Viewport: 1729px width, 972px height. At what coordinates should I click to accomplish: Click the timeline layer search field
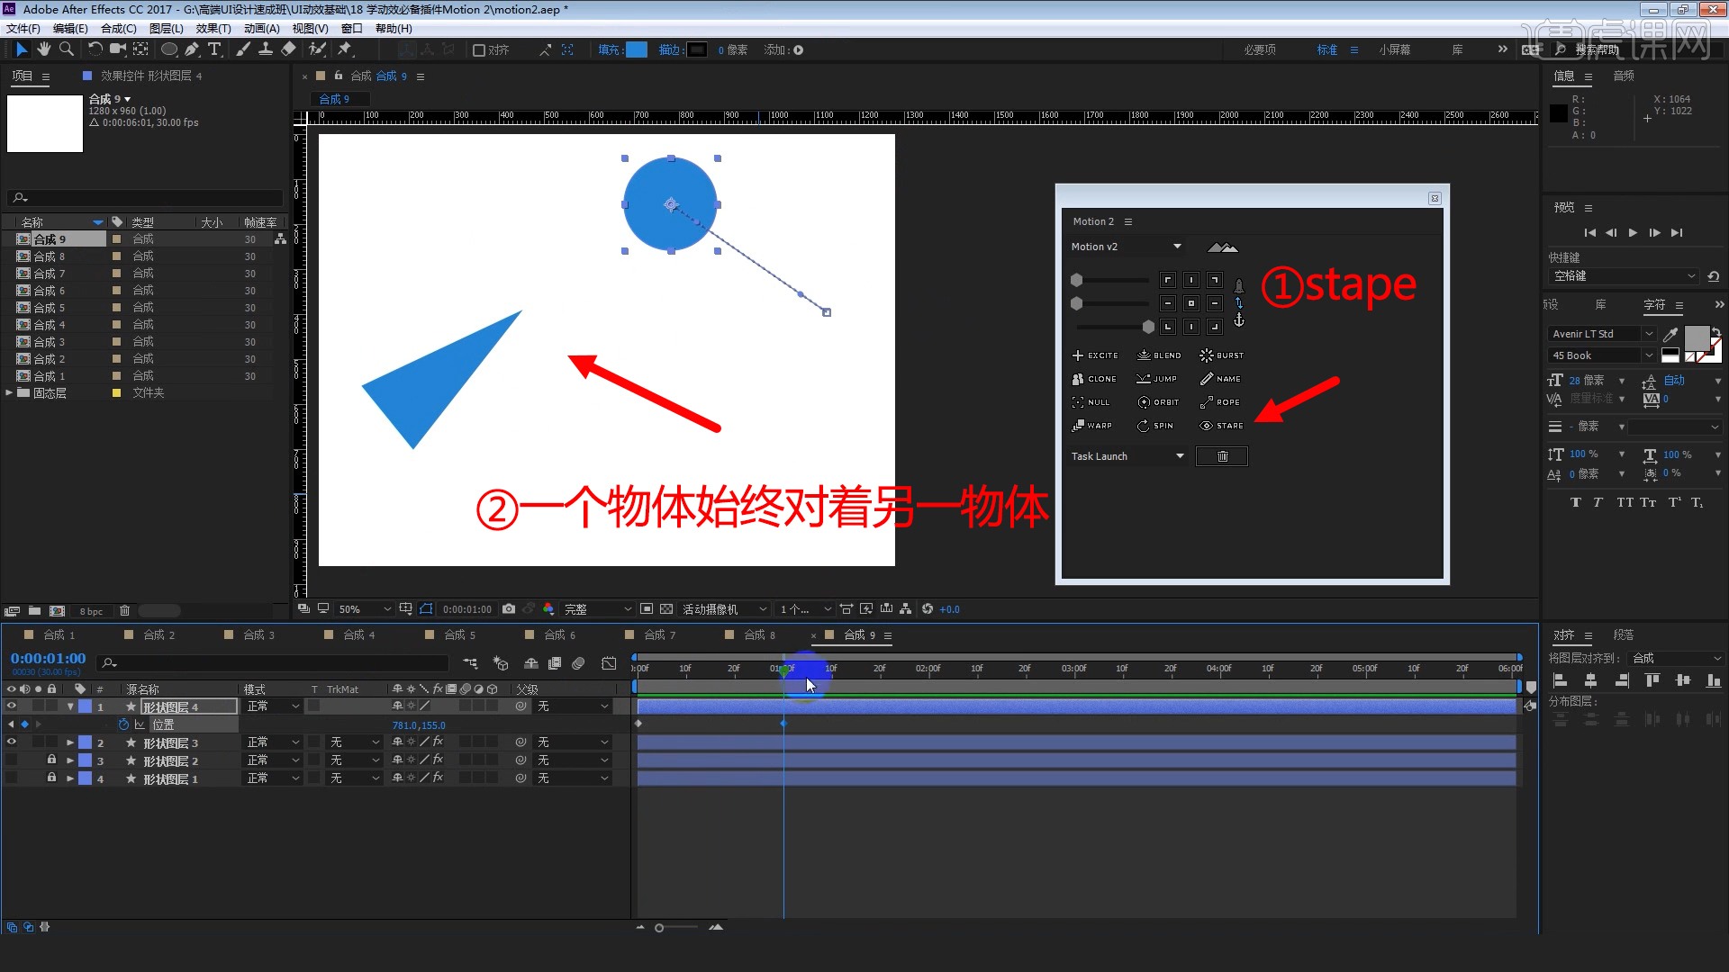tap(270, 663)
